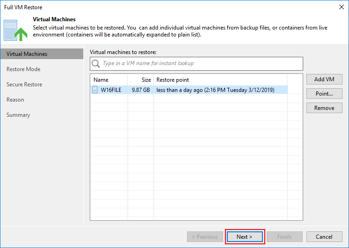
Task: Click the Full VM Restore wizard icon
Action: click(x=15, y=30)
